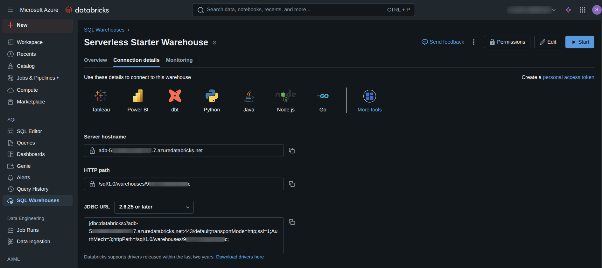Copy the HTTP path value
This screenshot has height=268, width=602.
pyautogui.click(x=292, y=184)
